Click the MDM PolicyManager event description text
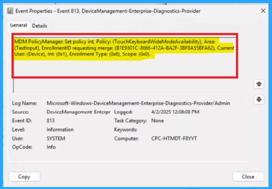The height and width of the screenshot is (189, 272). pyautogui.click(x=124, y=48)
